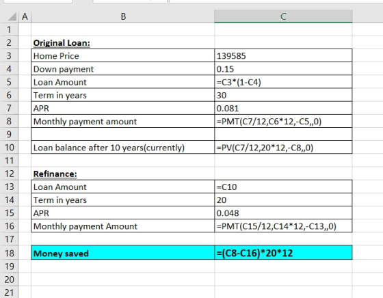This screenshot has height=298, width=383.
Task: Click the highlighted 'Money saved' cell
Action: (123, 253)
